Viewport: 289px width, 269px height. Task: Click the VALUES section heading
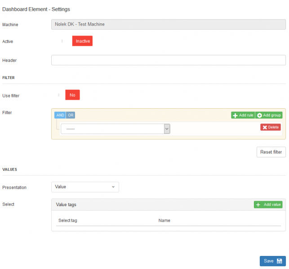coord(9,169)
